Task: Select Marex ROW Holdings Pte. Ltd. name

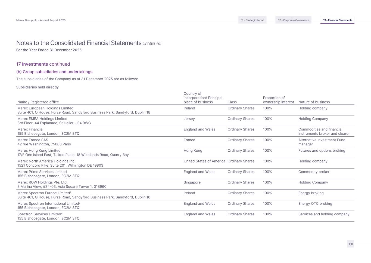Action: (42, 182)
